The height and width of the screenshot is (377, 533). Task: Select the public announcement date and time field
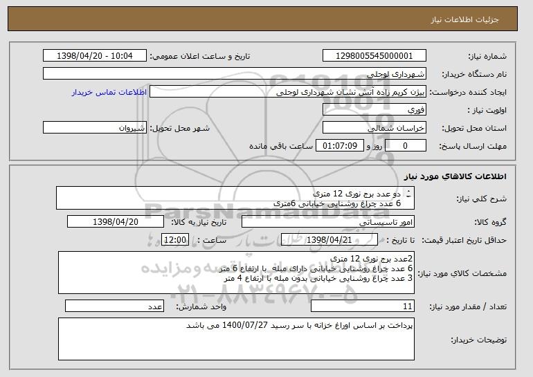(x=95, y=56)
